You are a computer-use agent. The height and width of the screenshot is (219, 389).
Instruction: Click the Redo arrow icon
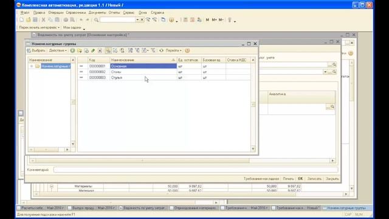88,19
